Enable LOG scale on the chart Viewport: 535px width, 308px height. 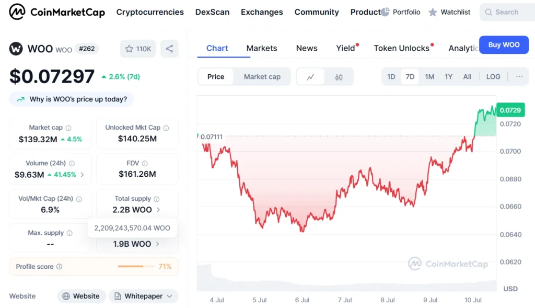pyautogui.click(x=493, y=76)
